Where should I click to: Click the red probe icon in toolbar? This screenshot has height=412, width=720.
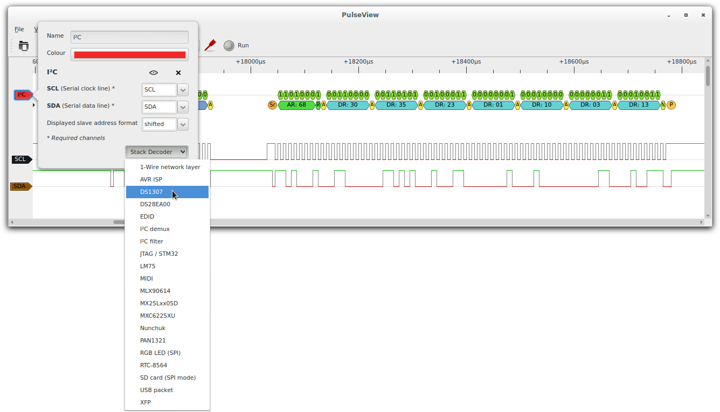pyautogui.click(x=210, y=45)
